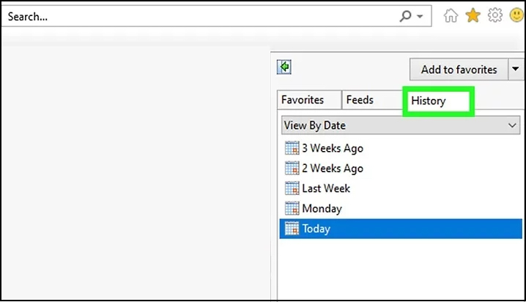Expand the 3 Weeks Ago history entry
The height and width of the screenshot is (302, 526).
[x=332, y=148]
